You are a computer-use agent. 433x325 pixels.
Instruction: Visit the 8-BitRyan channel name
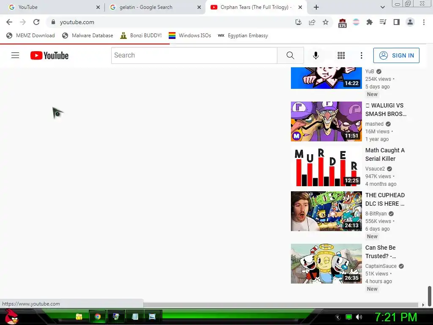click(x=376, y=213)
